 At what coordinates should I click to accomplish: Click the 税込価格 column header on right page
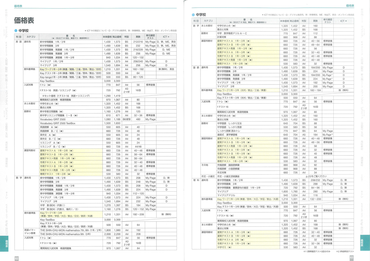point(294,21)
